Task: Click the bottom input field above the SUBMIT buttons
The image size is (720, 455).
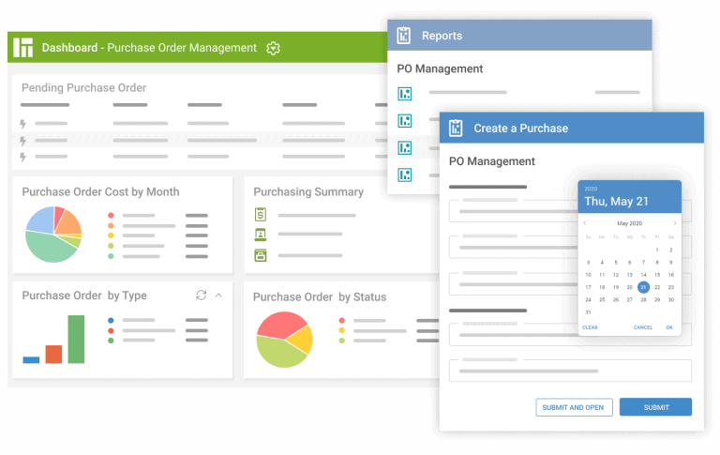Action: click(570, 371)
